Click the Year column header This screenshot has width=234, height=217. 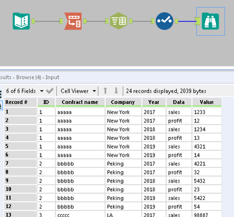pos(154,102)
